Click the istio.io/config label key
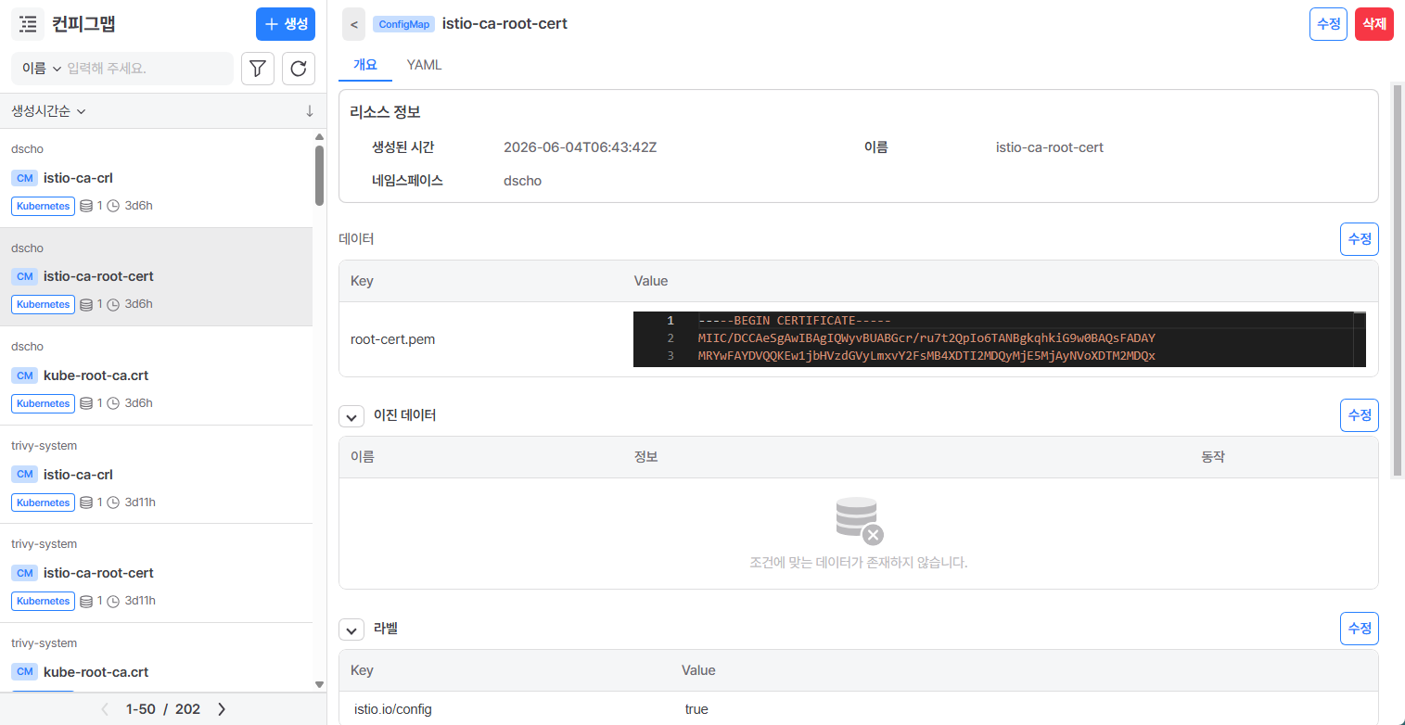 (393, 709)
